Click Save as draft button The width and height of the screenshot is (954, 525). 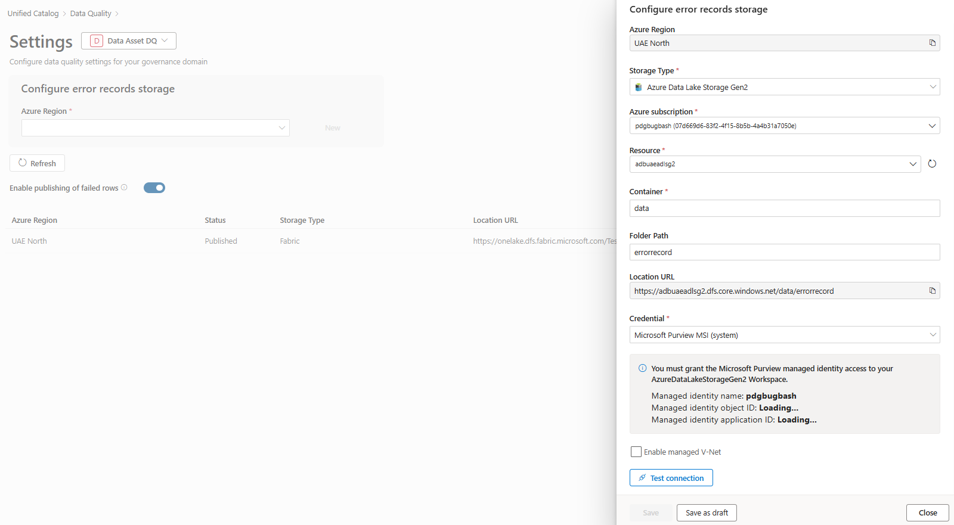coord(707,512)
